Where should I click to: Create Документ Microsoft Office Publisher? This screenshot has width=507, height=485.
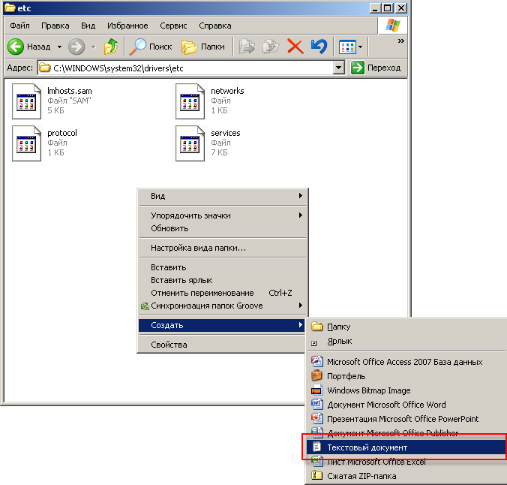pos(406,433)
